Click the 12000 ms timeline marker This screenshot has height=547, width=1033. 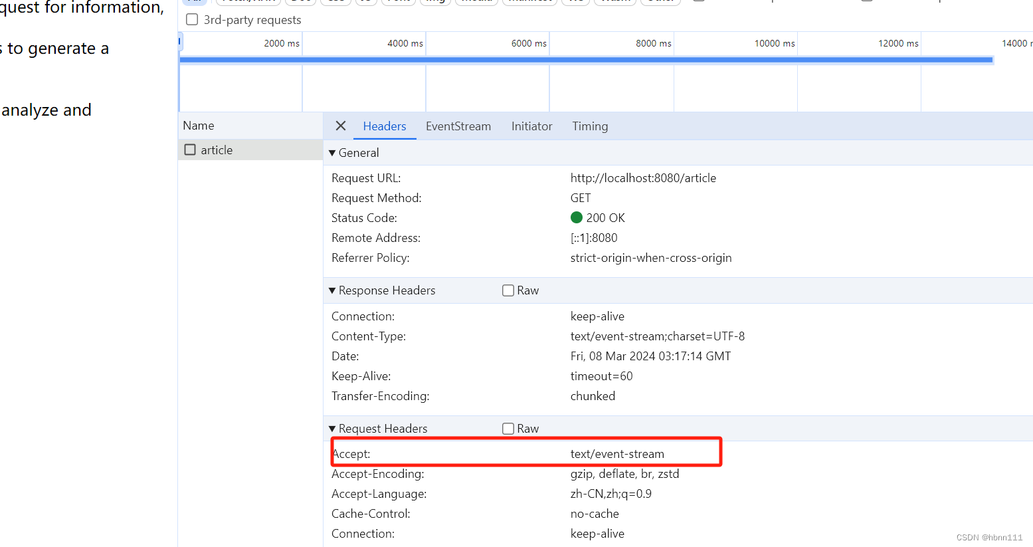[898, 43]
